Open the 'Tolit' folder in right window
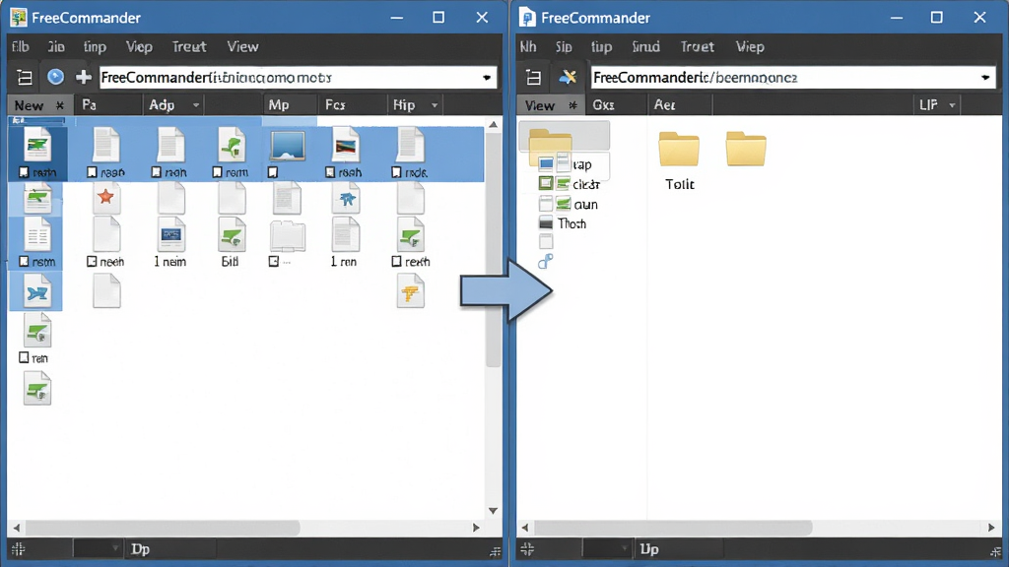 [x=679, y=150]
